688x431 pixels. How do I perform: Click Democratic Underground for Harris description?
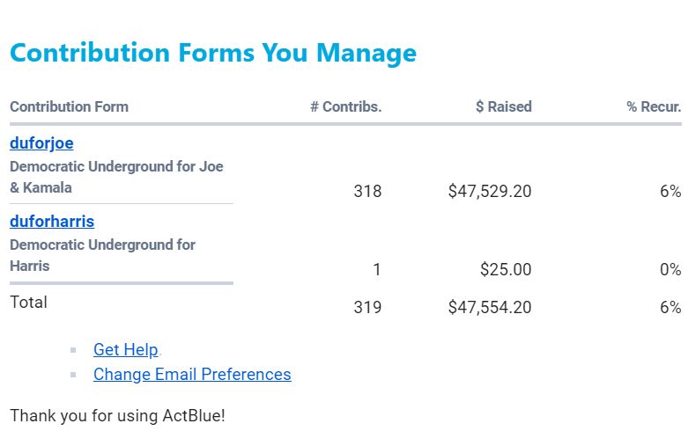(x=102, y=255)
